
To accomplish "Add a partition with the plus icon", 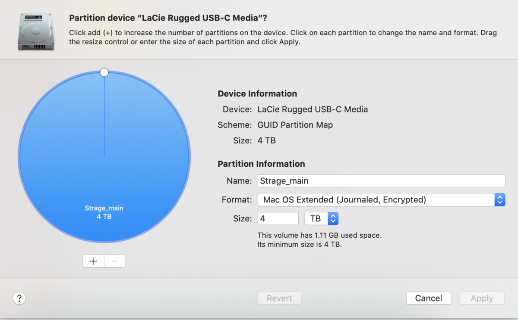I will click(93, 261).
